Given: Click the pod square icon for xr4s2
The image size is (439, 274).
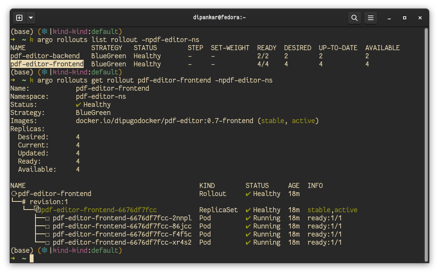Looking at the screenshot, I should pyautogui.click(x=47, y=243).
